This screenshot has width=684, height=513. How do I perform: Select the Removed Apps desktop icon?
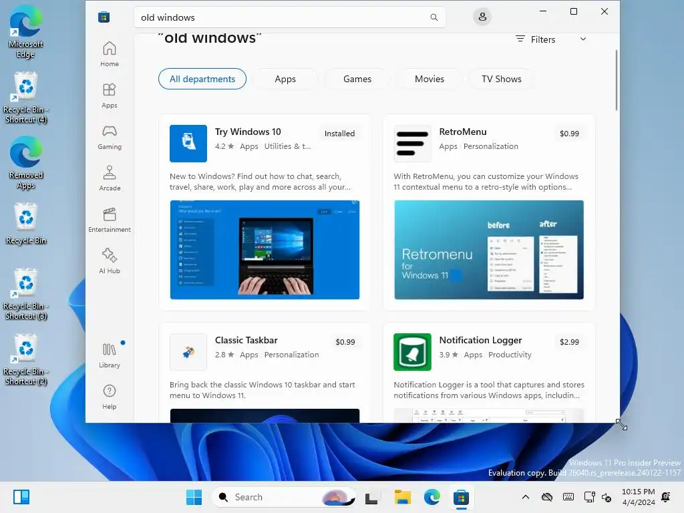pos(26,162)
